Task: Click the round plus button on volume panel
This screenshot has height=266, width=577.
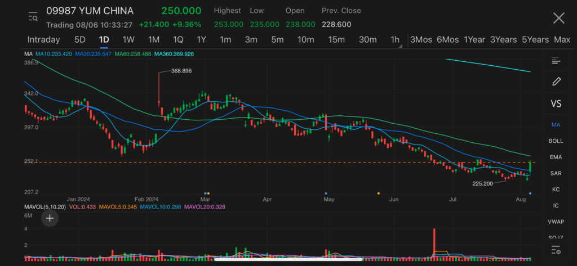Action: click(x=50, y=219)
